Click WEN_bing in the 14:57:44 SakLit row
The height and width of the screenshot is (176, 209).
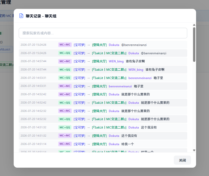pos(136,70)
